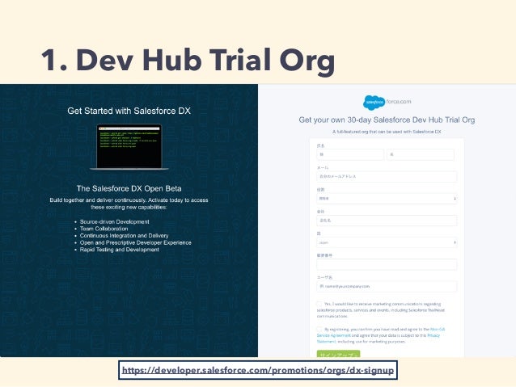Click 'Rapid Testing and Development' bullet

(x=120, y=250)
